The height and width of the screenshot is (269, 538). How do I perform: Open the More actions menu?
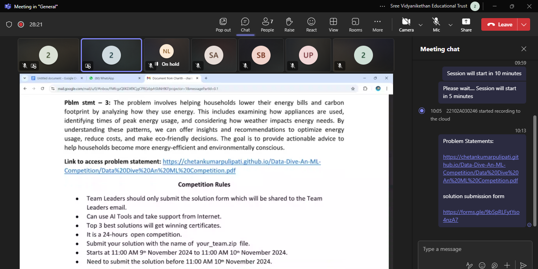[377, 24]
